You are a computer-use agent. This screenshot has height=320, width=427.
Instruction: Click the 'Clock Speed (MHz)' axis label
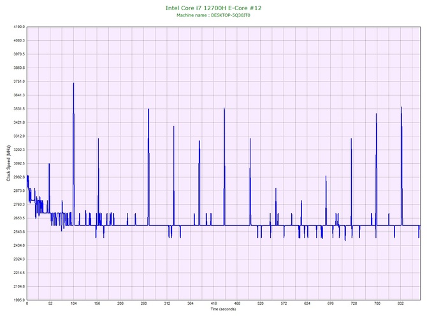(x=8, y=163)
